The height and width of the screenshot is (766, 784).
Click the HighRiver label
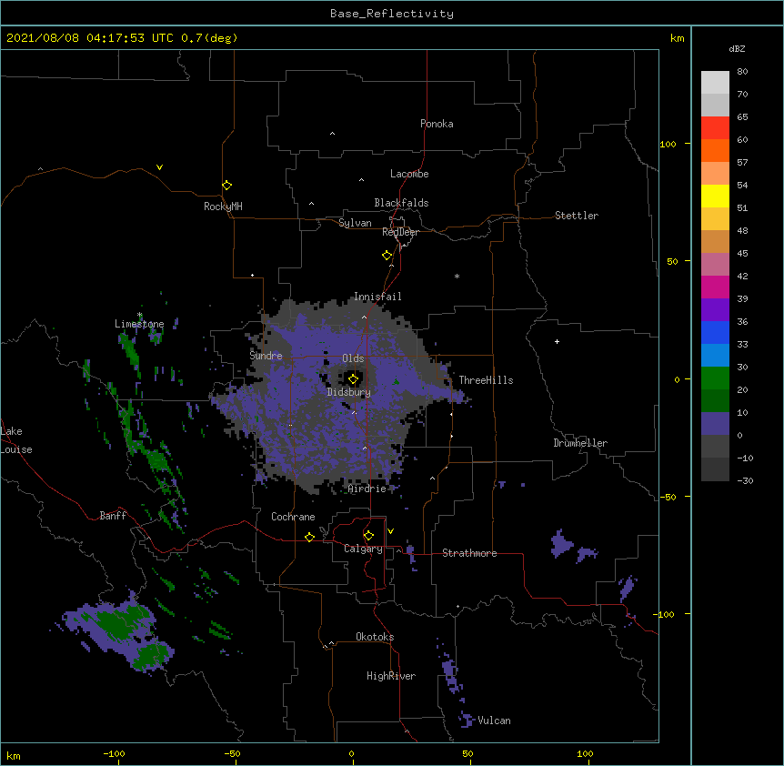pos(391,676)
